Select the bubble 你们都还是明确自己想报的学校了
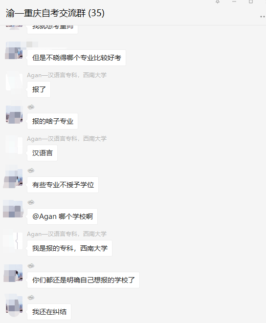266x323 pixels. click(x=83, y=280)
